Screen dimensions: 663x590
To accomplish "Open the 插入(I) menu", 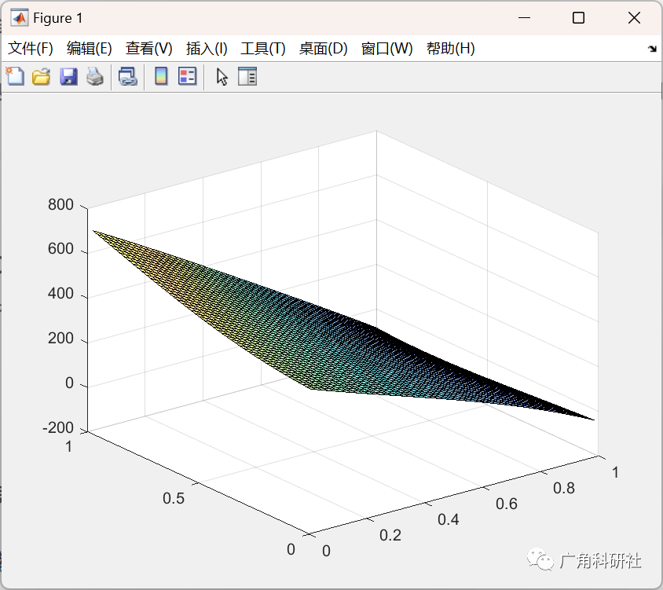I will click(x=206, y=48).
